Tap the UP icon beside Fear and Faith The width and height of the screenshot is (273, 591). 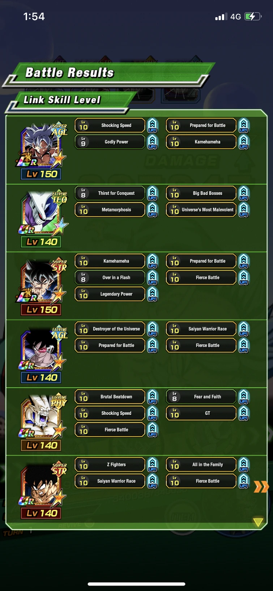point(244,397)
